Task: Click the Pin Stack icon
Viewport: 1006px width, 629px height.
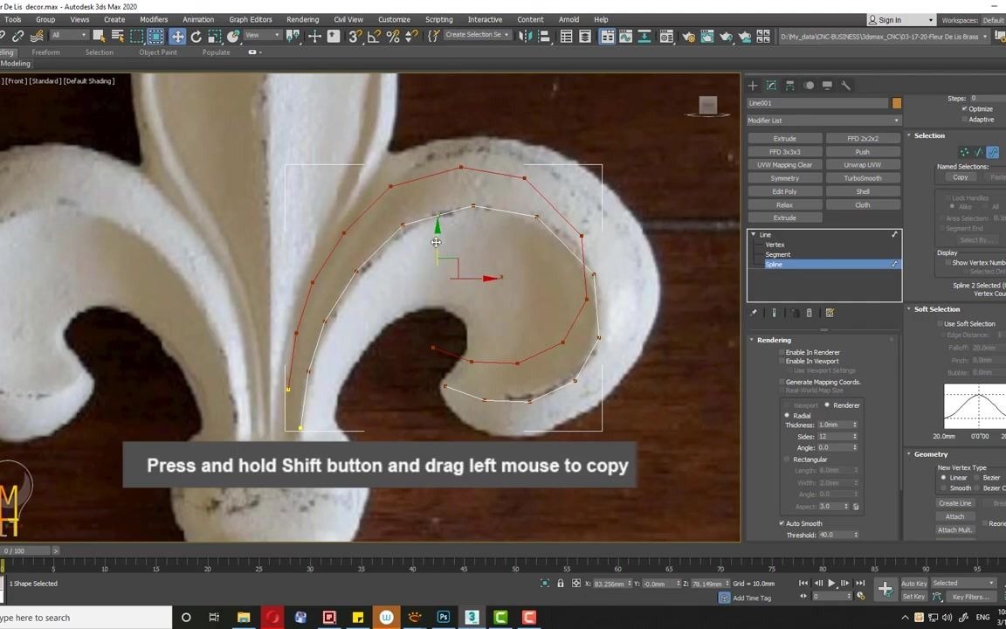Action: (x=753, y=313)
